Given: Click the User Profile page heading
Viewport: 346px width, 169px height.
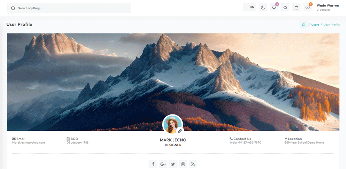Looking at the screenshot, I should (x=19, y=25).
